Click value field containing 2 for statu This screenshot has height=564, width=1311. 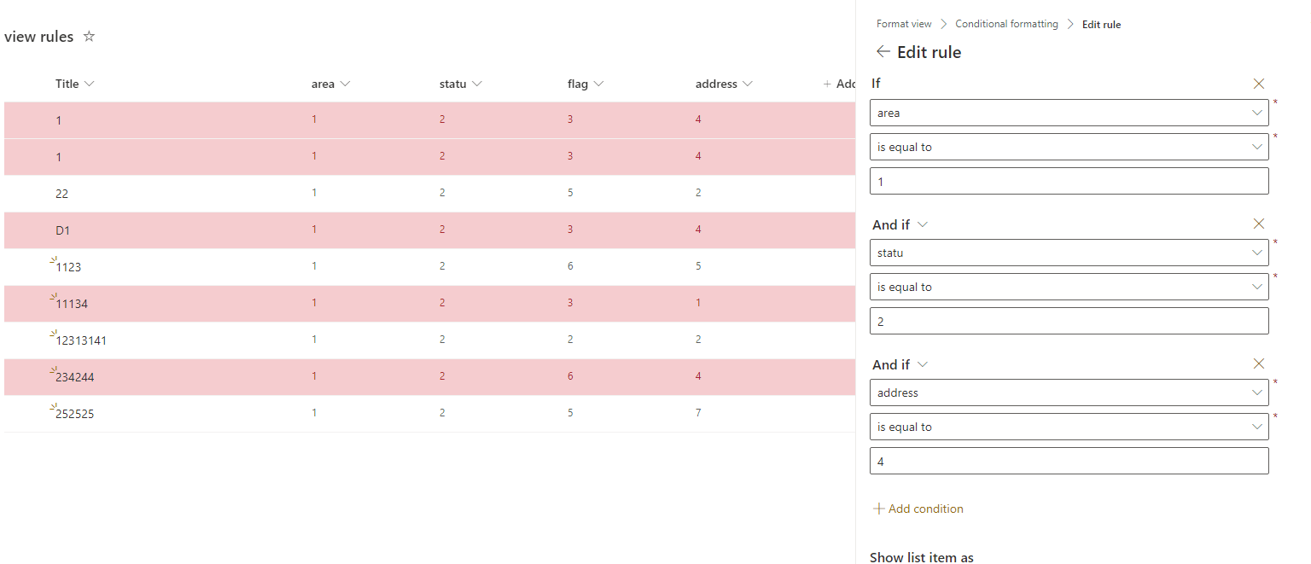click(1069, 321)
